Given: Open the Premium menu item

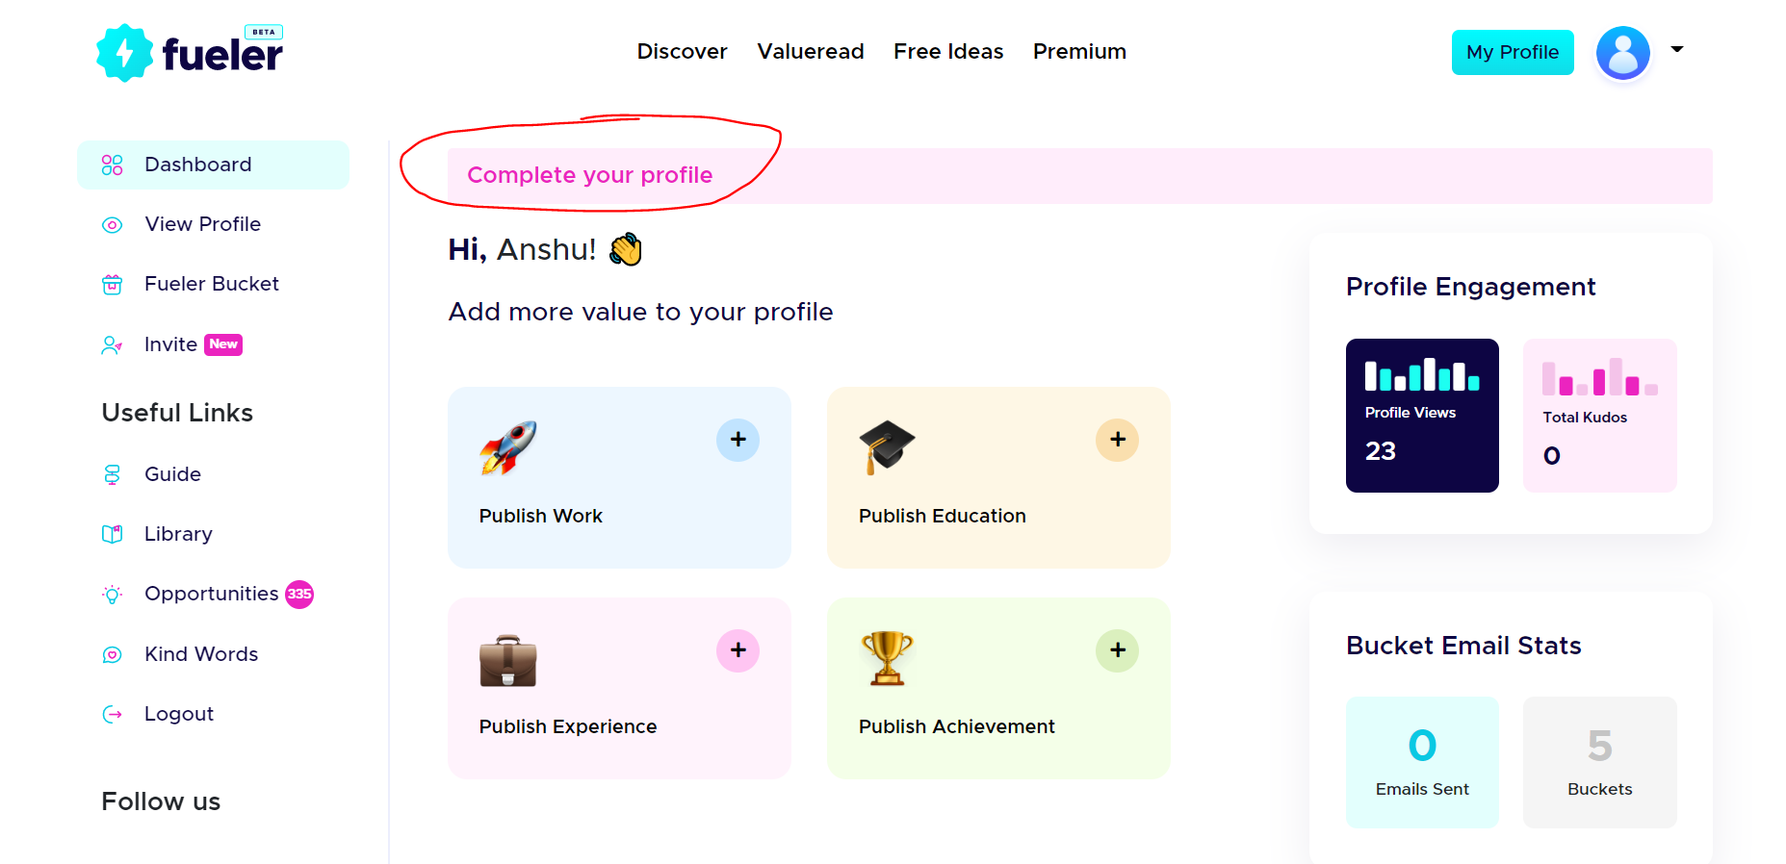Looking at the screenshot, I should [1079, 51].
